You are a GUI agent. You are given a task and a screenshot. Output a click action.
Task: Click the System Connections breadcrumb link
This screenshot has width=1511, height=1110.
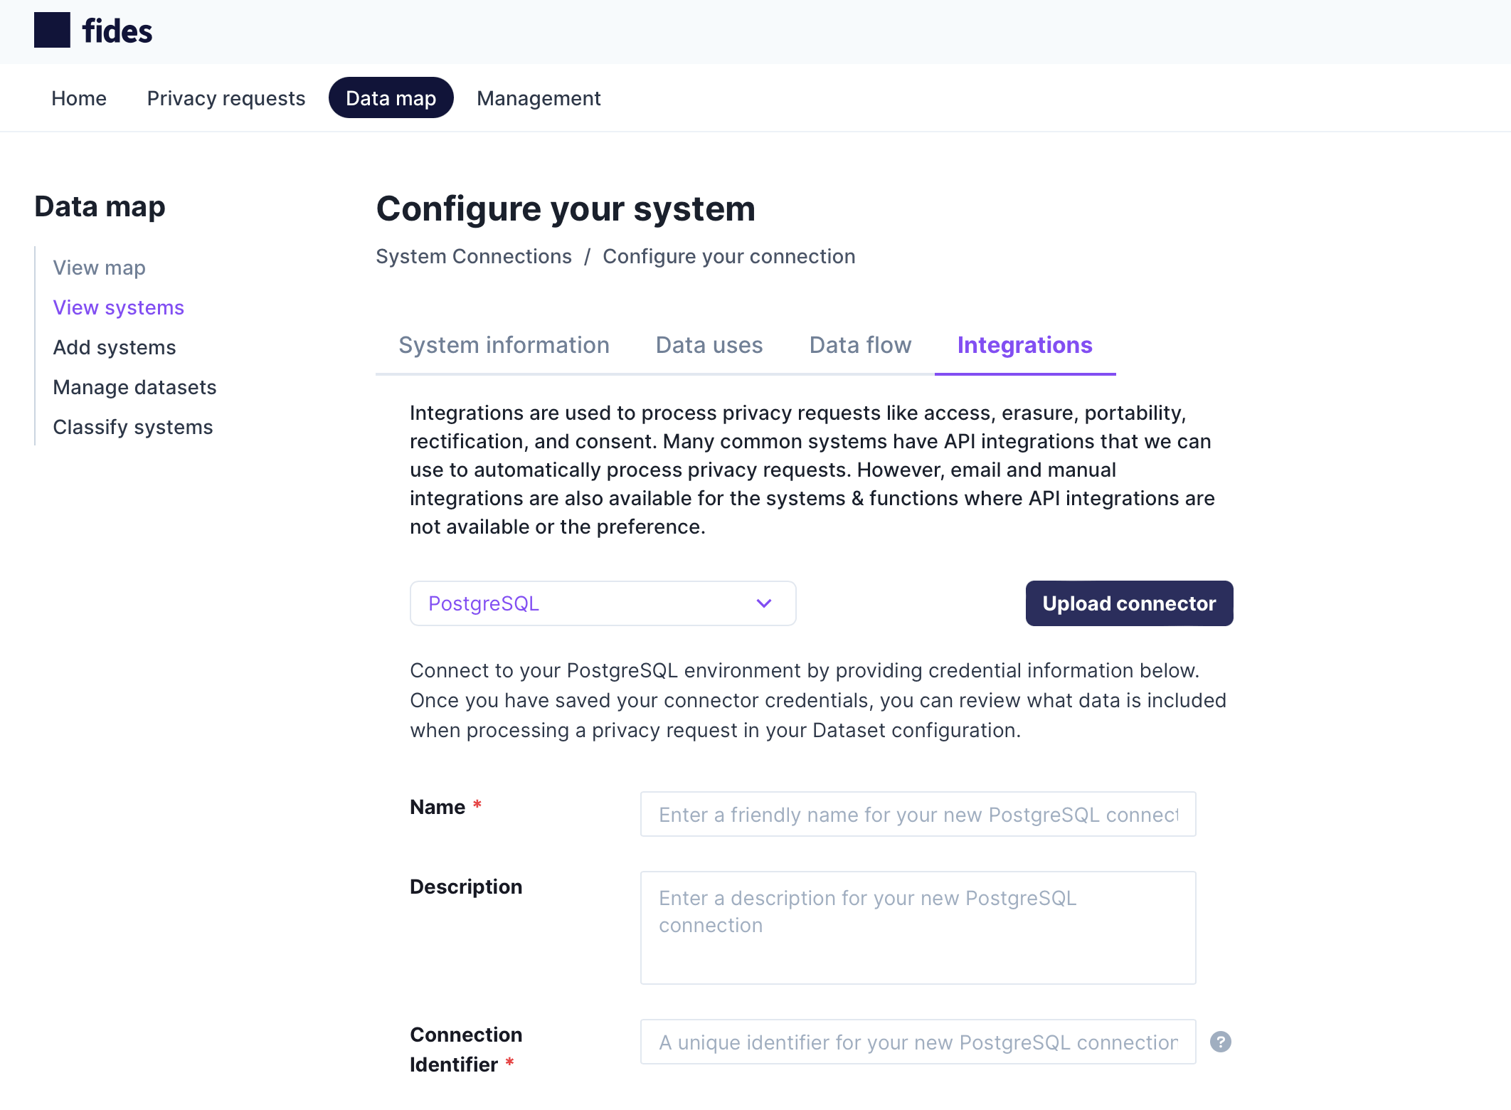point(474,256)
